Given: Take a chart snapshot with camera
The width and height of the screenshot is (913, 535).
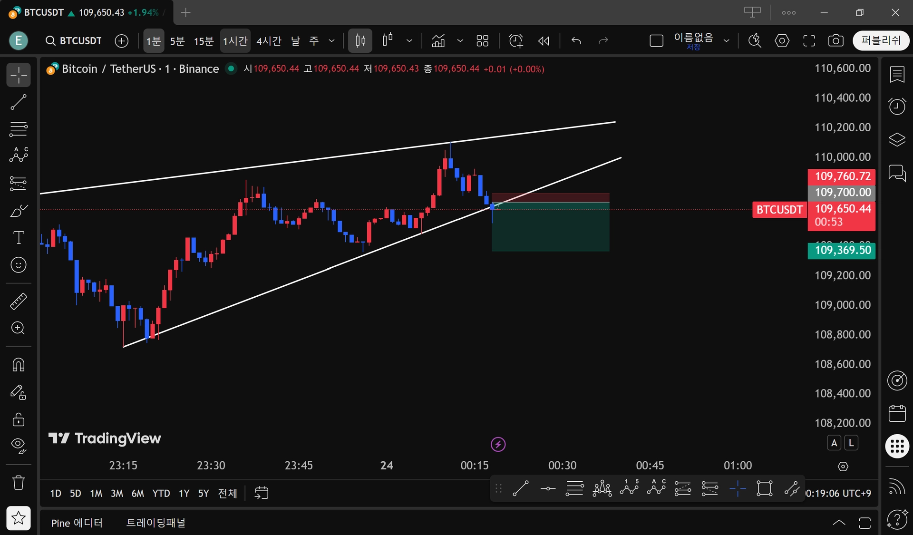Looking at the screenshot, I should click(x=835, y=41).
